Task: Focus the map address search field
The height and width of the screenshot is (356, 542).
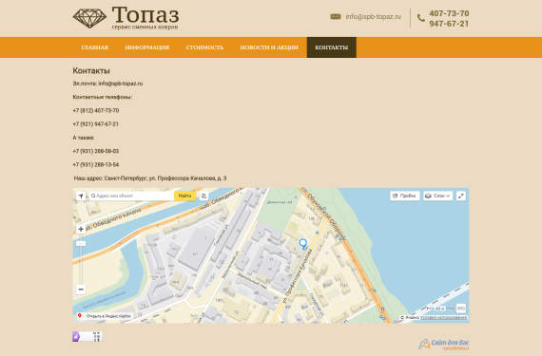Action: click(132, 196)
